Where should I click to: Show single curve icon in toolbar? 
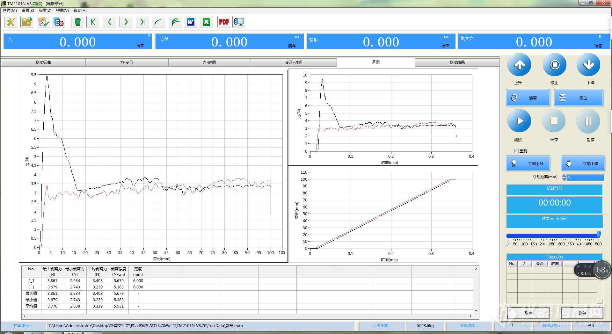[158, 22]
